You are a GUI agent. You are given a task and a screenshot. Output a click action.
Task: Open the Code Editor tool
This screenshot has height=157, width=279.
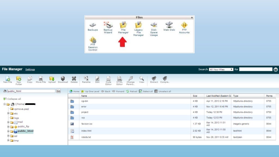click(108, 79)
